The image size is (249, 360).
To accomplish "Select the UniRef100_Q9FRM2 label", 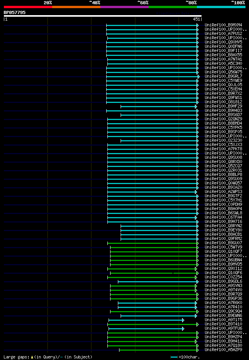I will pyautogui.click(x=223, y=239).
